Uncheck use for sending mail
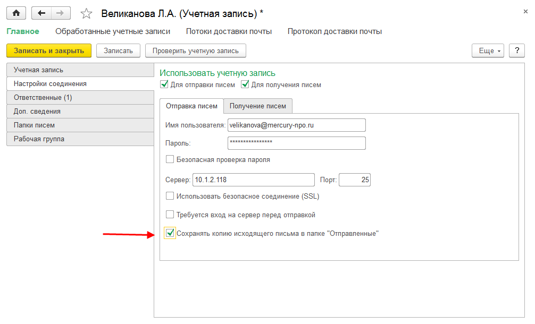535x324 pixels. [x=164, y=84]
